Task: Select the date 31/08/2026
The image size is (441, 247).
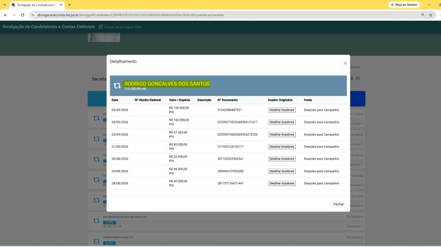Action: (120, 146)
